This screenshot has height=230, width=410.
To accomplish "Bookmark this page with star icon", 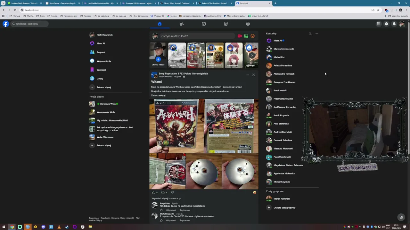I will [378, 10].
